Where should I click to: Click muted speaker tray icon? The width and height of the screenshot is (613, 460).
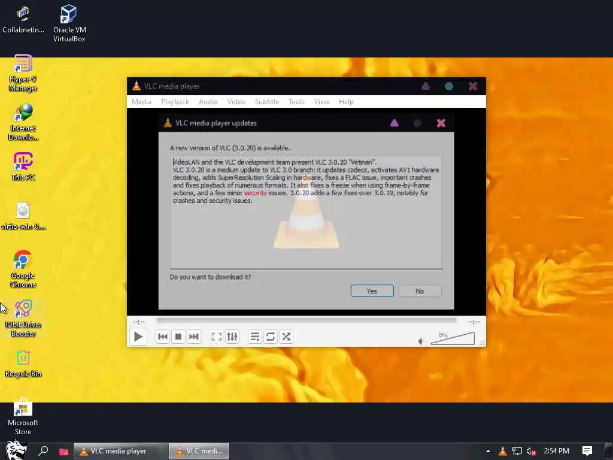click(531, 451)
